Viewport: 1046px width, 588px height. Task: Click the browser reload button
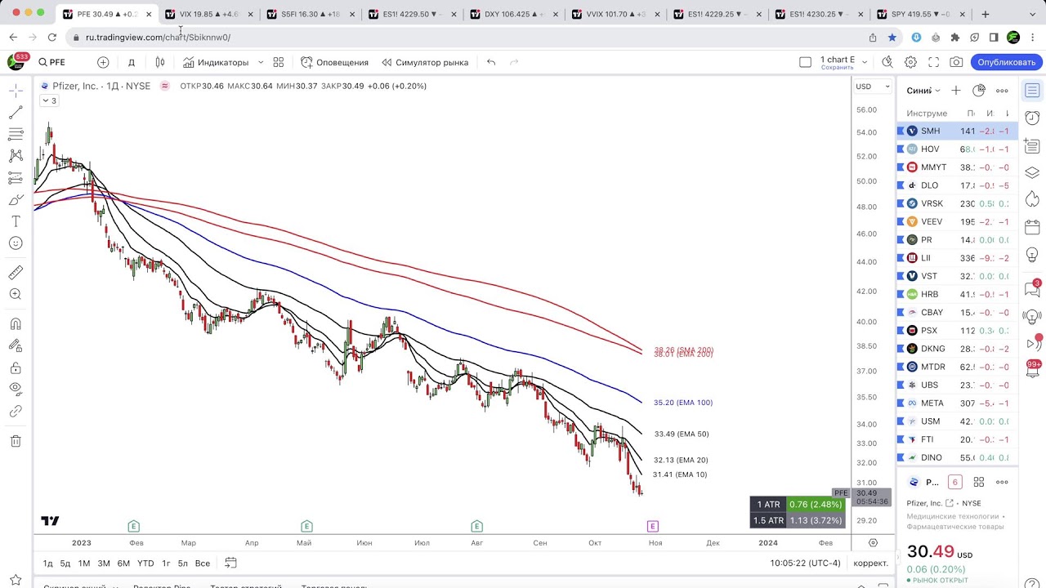(x=52, y=37)
